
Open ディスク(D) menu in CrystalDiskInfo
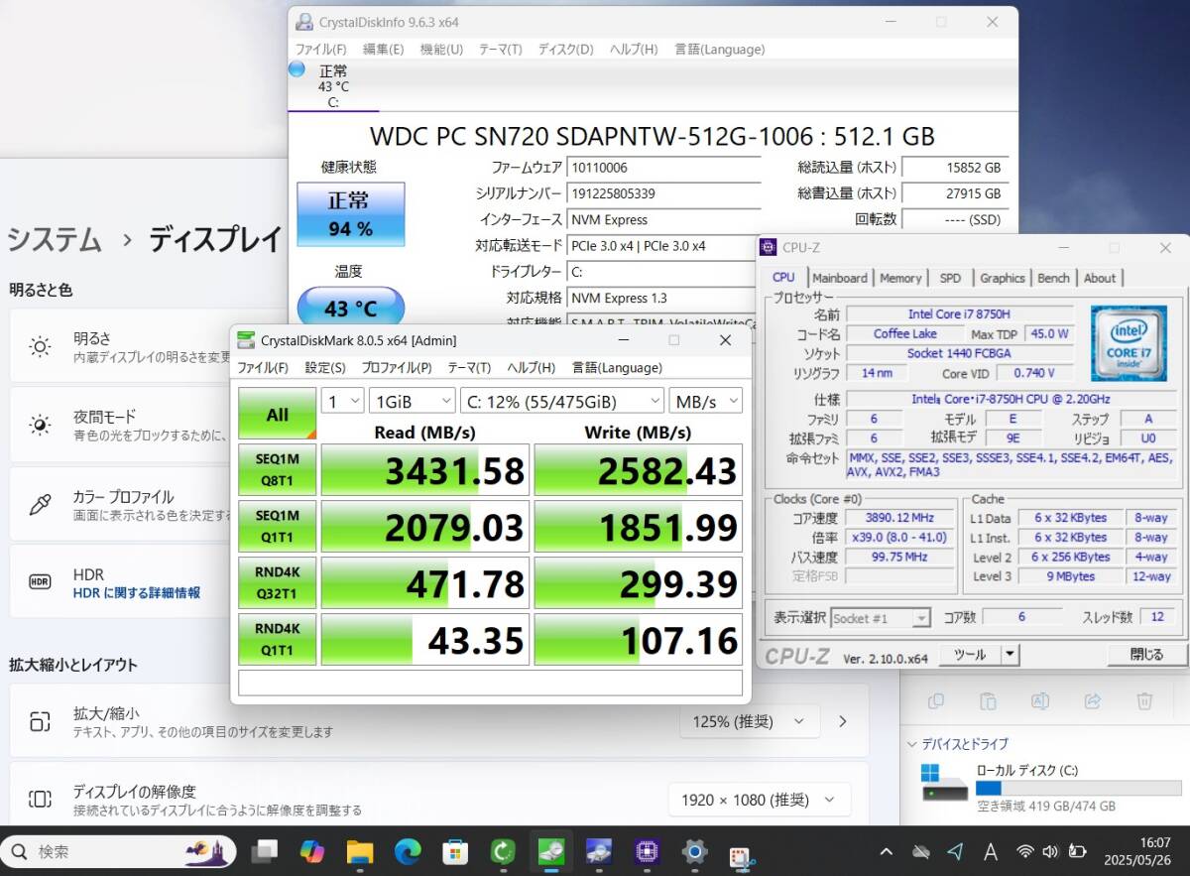[x=565, y=49]
